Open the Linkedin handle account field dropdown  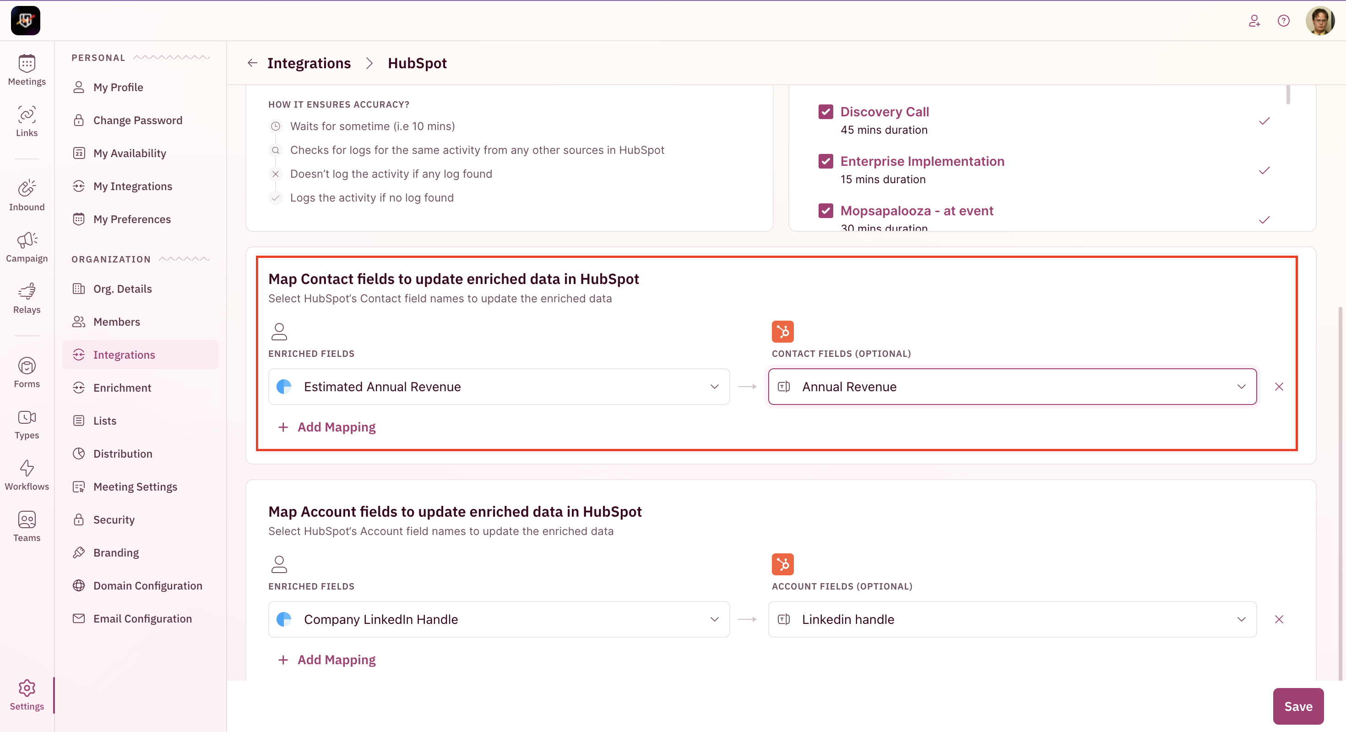[1012, 619]
